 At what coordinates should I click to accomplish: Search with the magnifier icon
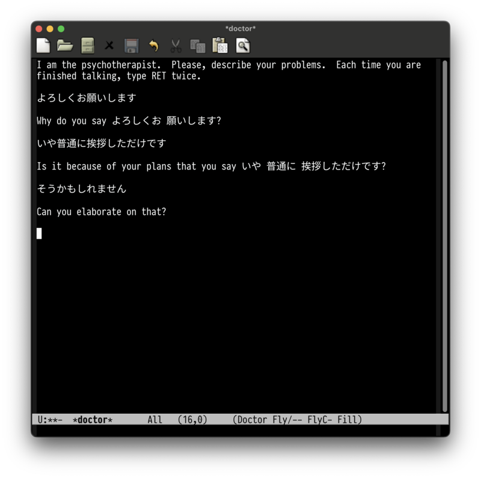243,46
